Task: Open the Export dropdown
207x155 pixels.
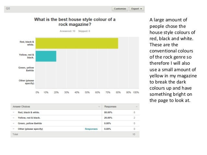Action: point(136,9)
